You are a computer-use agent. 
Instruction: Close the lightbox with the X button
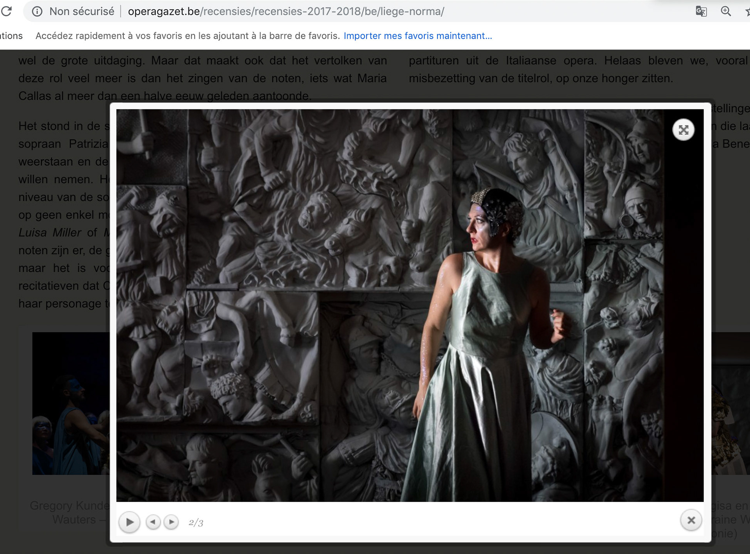point(691,520)
